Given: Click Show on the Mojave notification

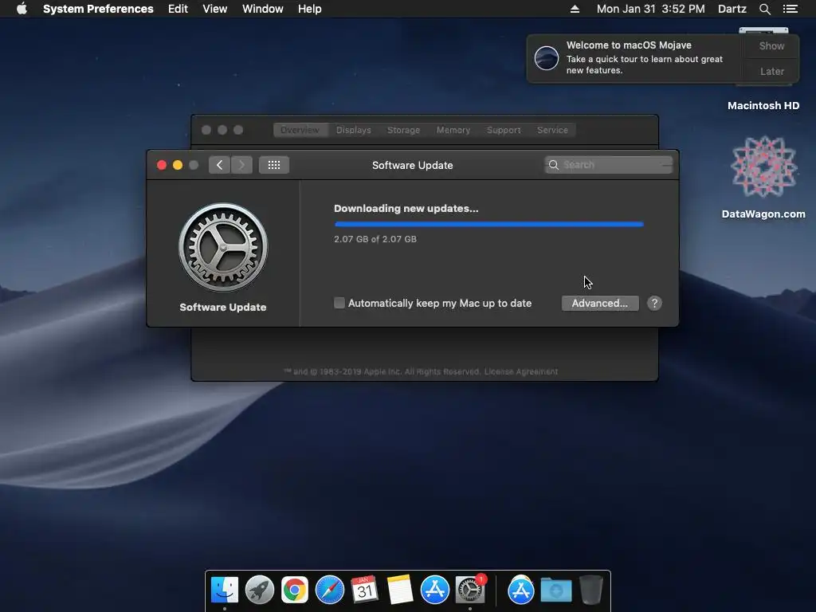Looking at the screenshot, I should pyautogui.click(x=771, y=45).
